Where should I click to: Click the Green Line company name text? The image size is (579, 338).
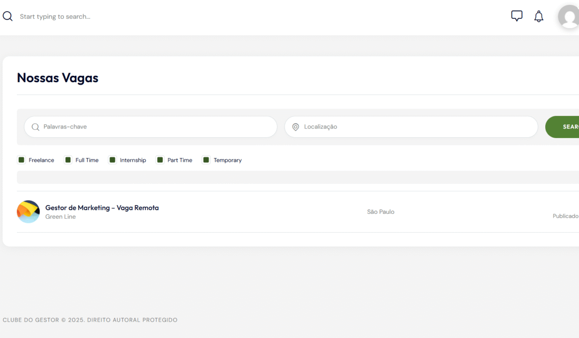[60, 217]
